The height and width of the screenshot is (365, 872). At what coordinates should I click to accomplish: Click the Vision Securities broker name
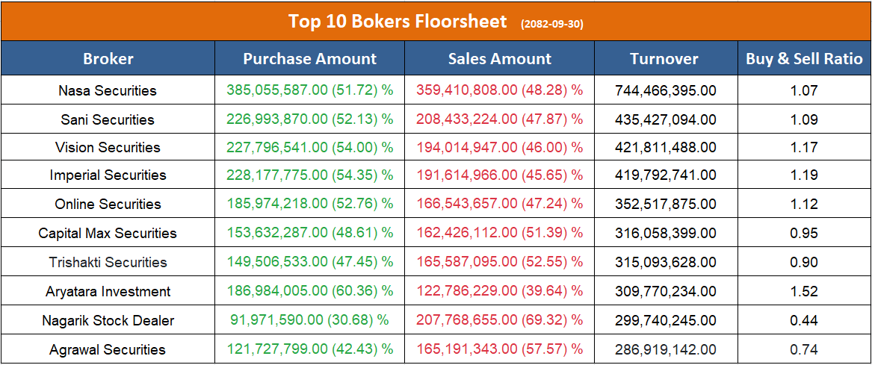(x=108, y=147)
